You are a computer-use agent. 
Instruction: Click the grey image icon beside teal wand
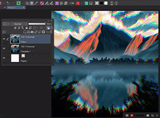click(x=91, y=3)
